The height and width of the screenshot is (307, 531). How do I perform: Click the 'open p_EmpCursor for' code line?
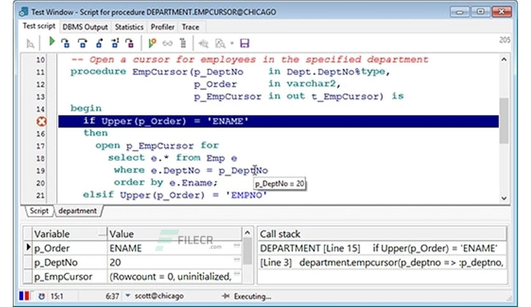(x=157, y=146)
